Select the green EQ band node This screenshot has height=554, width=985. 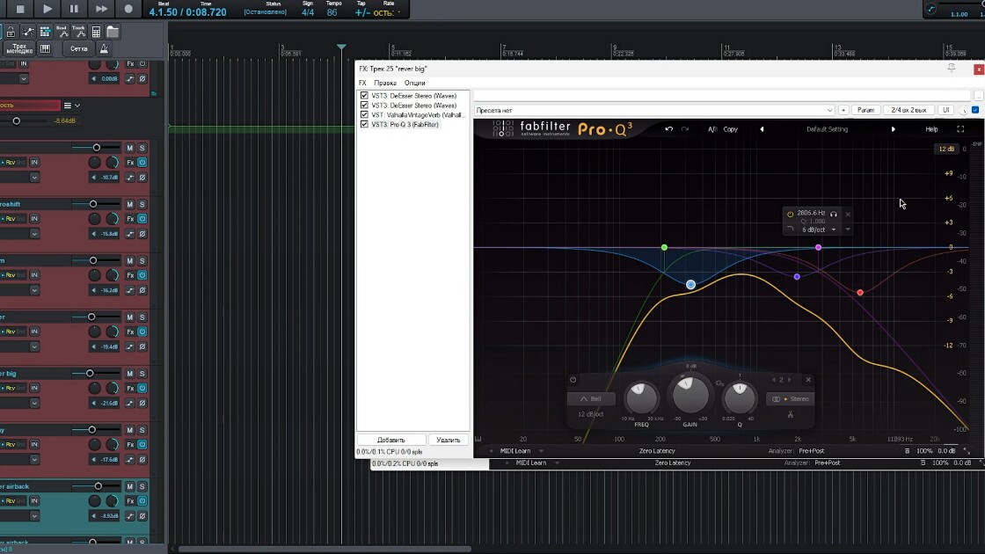tap(665, 247)
